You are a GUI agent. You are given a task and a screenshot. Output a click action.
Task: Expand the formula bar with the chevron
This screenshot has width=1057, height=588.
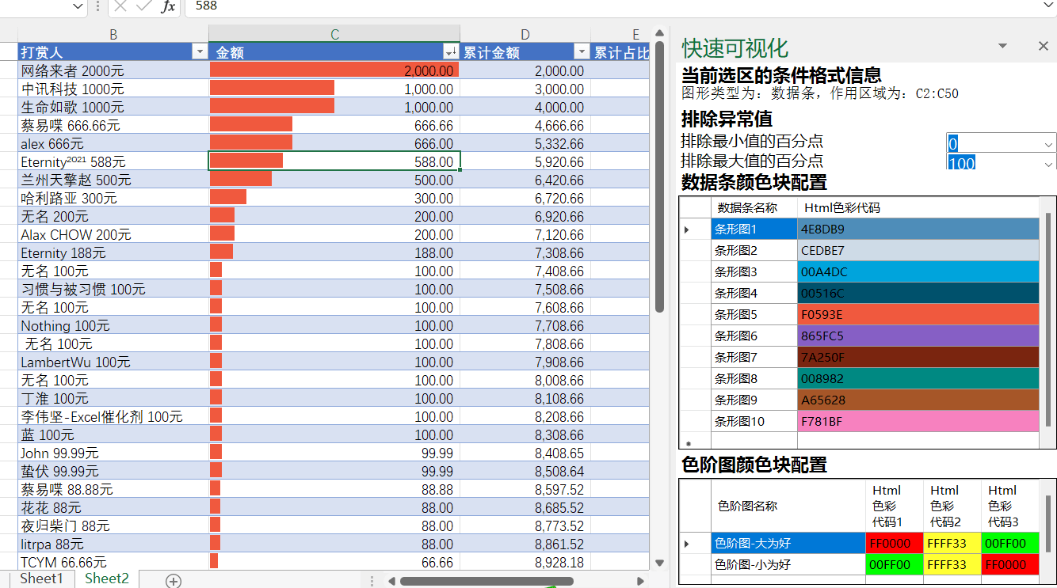point(1047,6)
